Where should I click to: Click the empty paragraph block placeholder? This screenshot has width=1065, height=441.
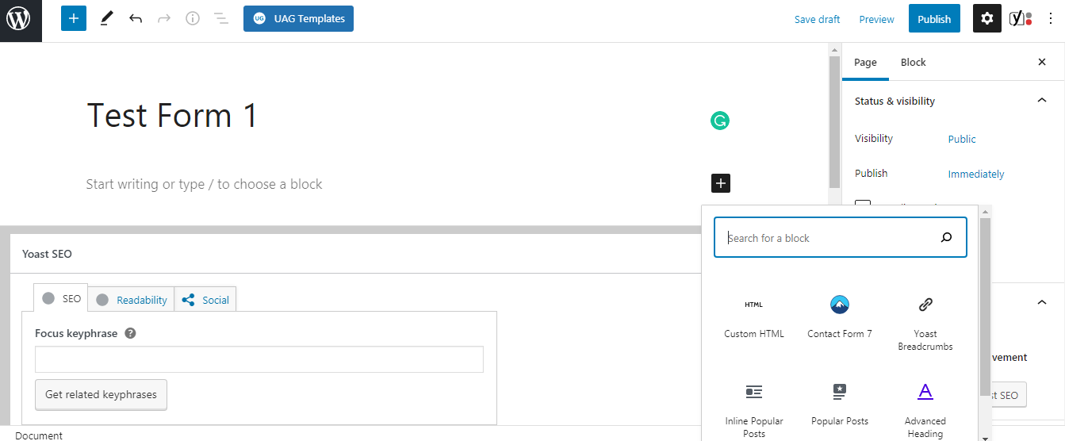pyautogui.click(x=204, y=184)
